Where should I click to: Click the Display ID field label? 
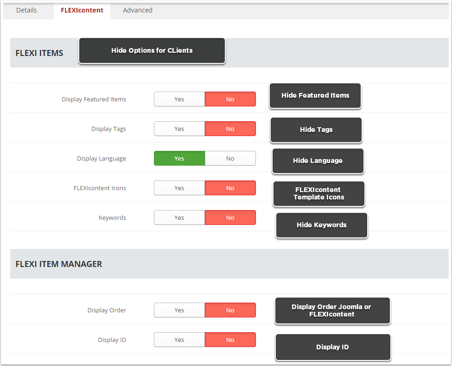[112, 340]
